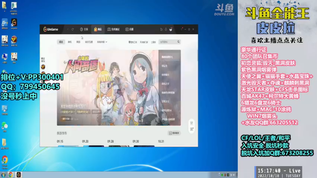The width and height of the screenshot is (317, 178).
Task: Select the 10.31 release date
Action: click(161, 141)
